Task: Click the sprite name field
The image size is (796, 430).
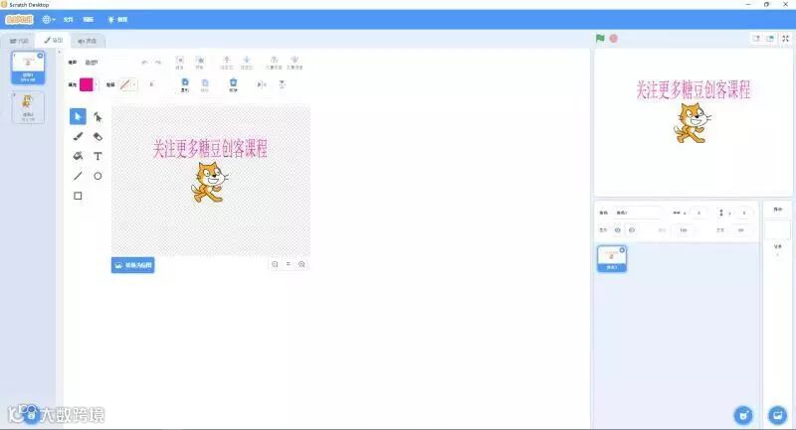Action: pyautogui.click(x=637, y=213)
